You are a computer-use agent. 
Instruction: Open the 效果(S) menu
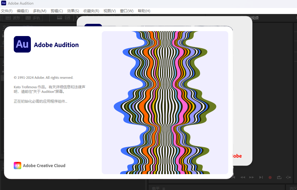click(x=73, y=11)
